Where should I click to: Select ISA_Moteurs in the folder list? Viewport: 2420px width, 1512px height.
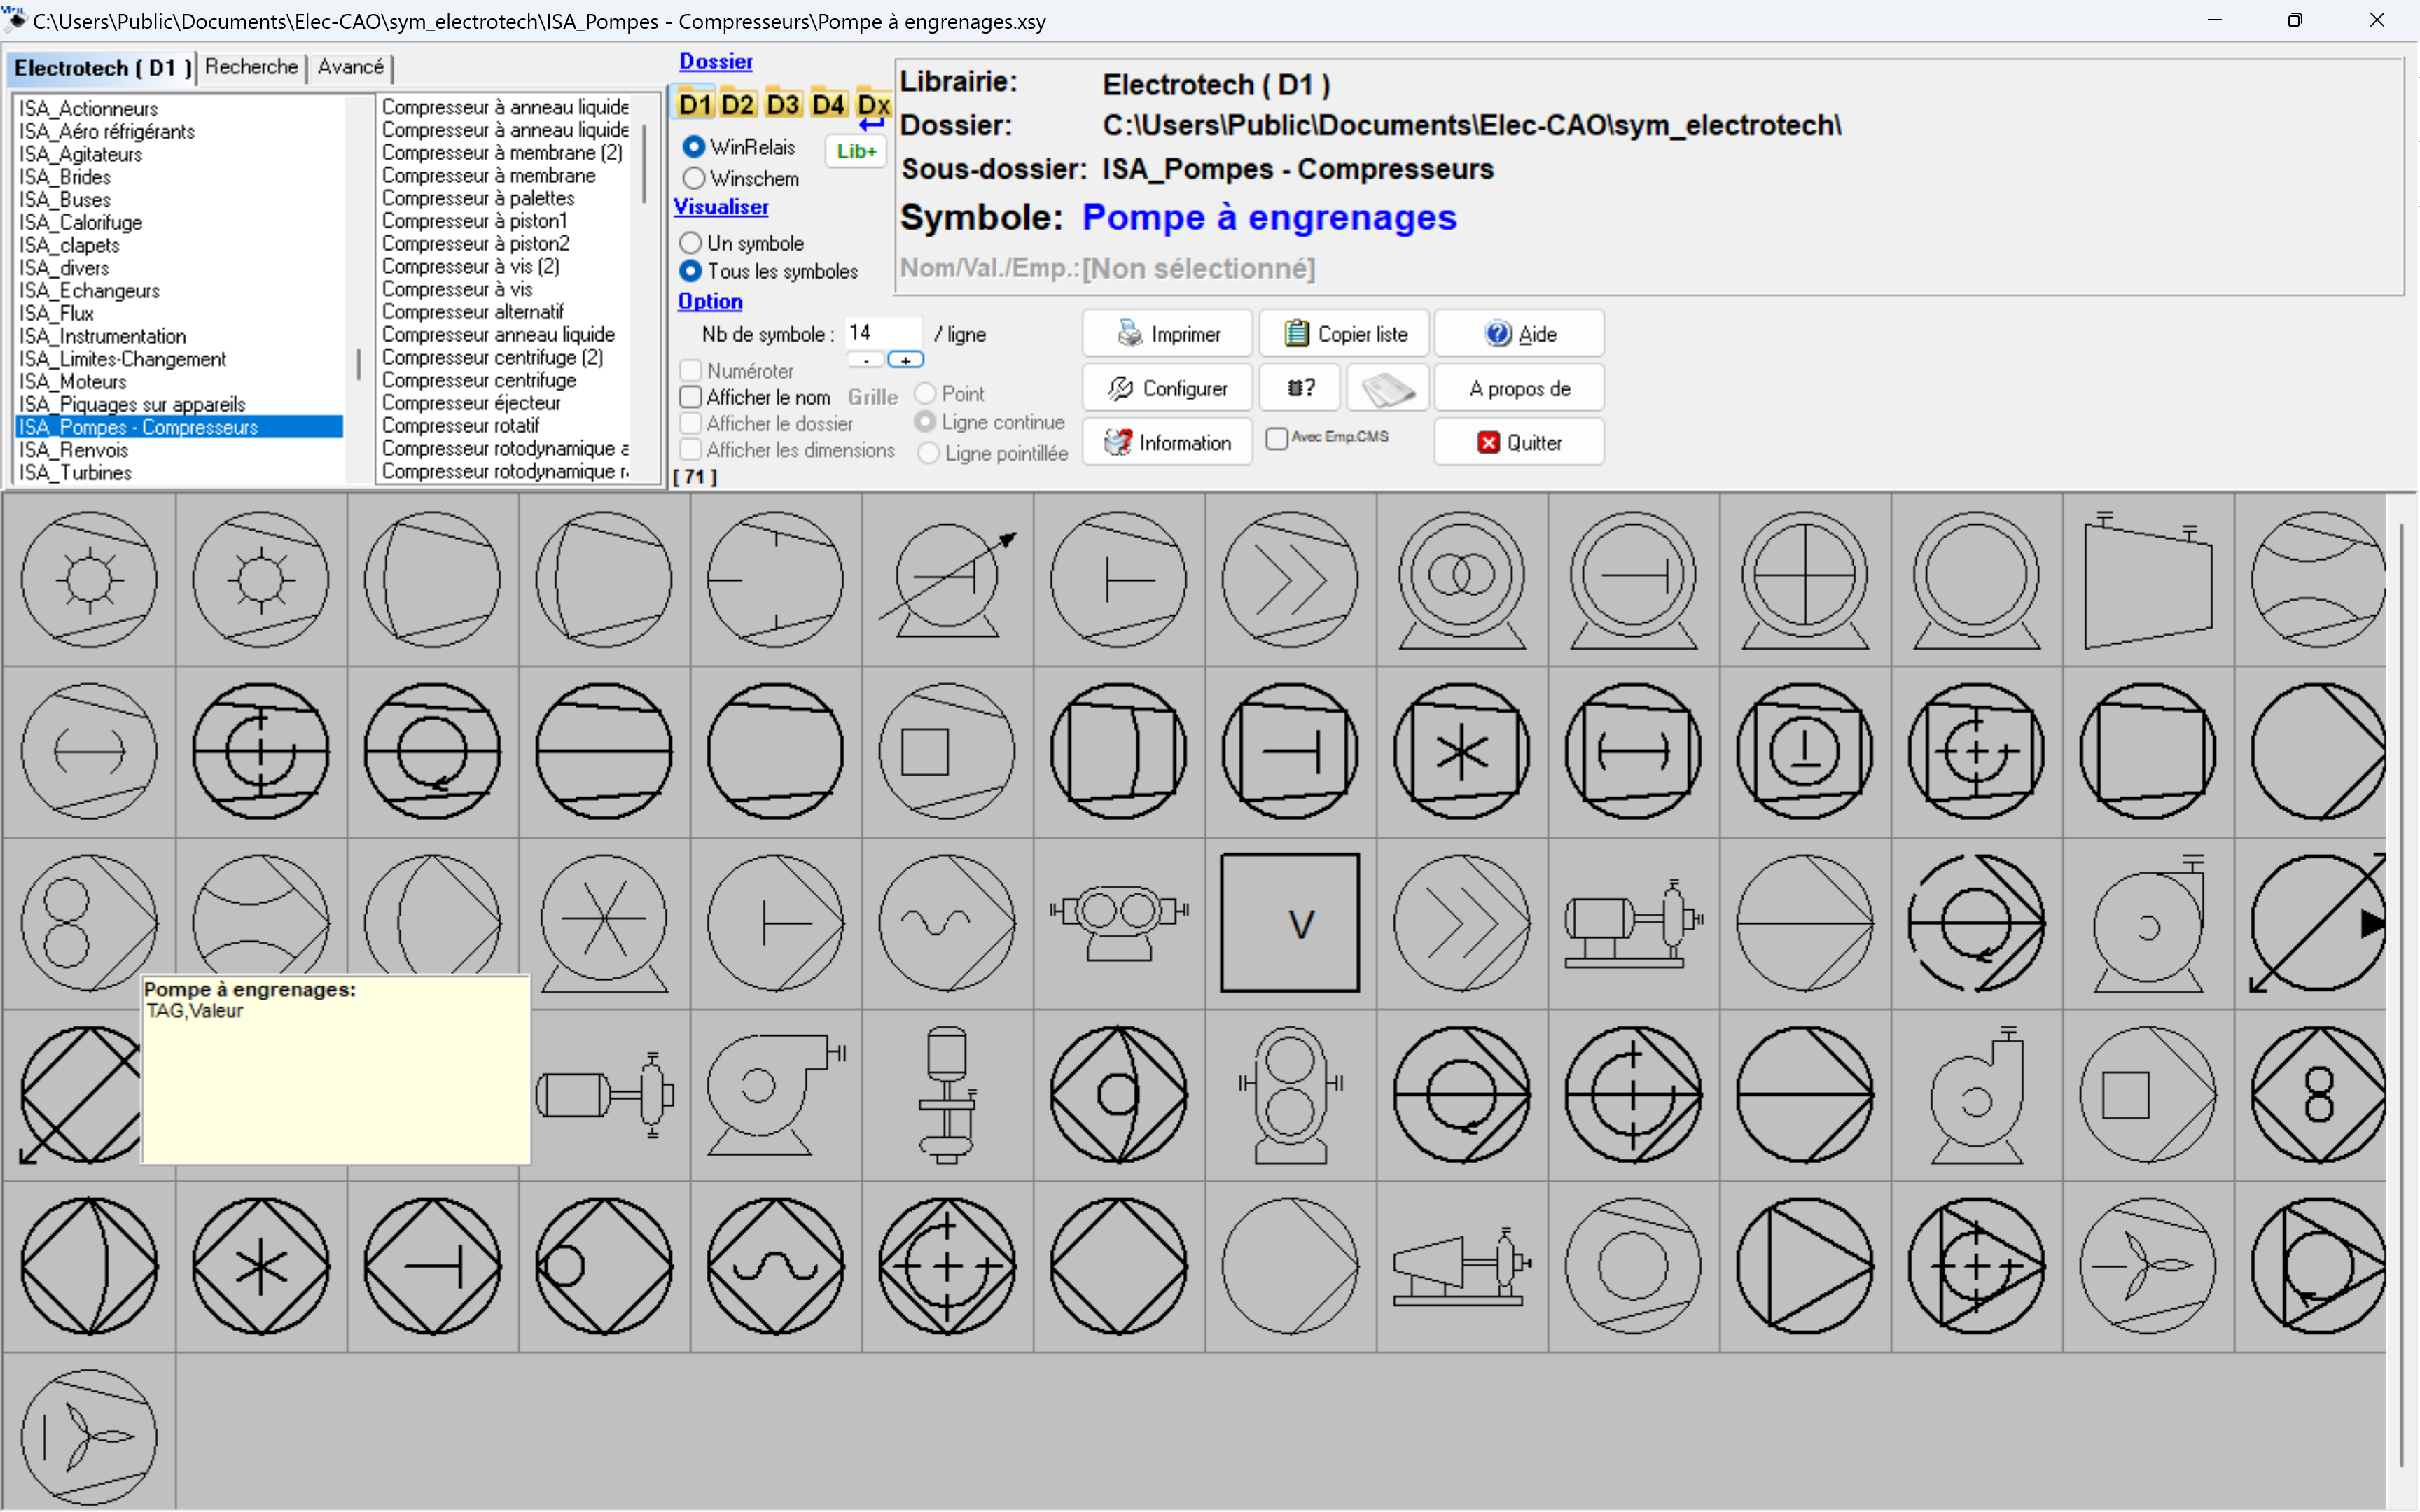coord(73,382)
